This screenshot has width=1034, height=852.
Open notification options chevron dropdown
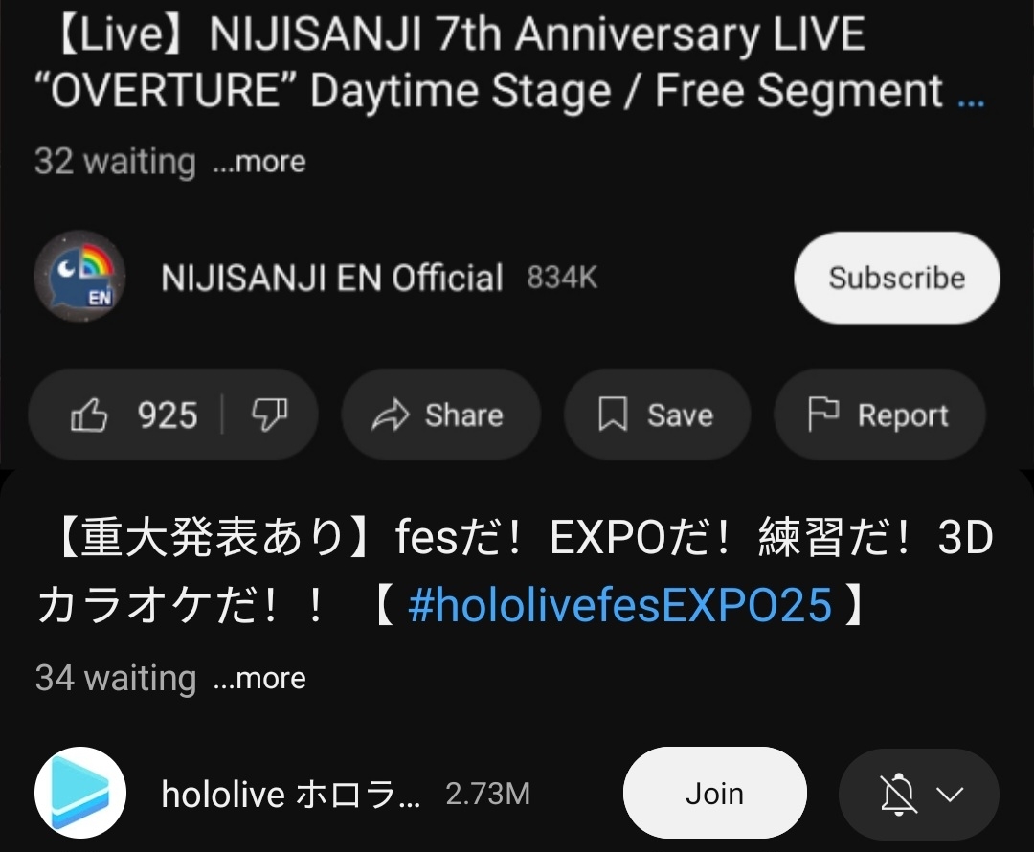(951, 794)
